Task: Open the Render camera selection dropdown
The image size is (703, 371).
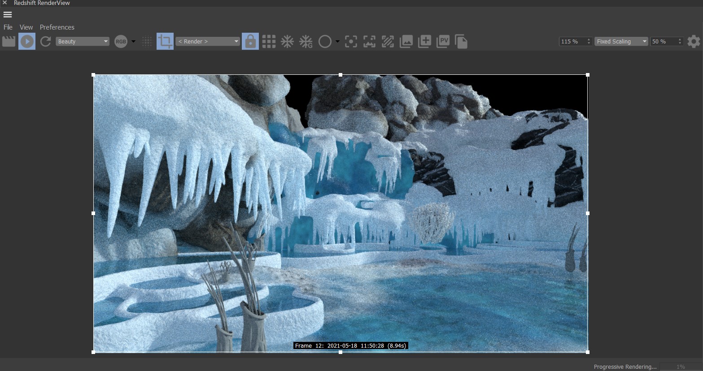Action: coord(207,41)
